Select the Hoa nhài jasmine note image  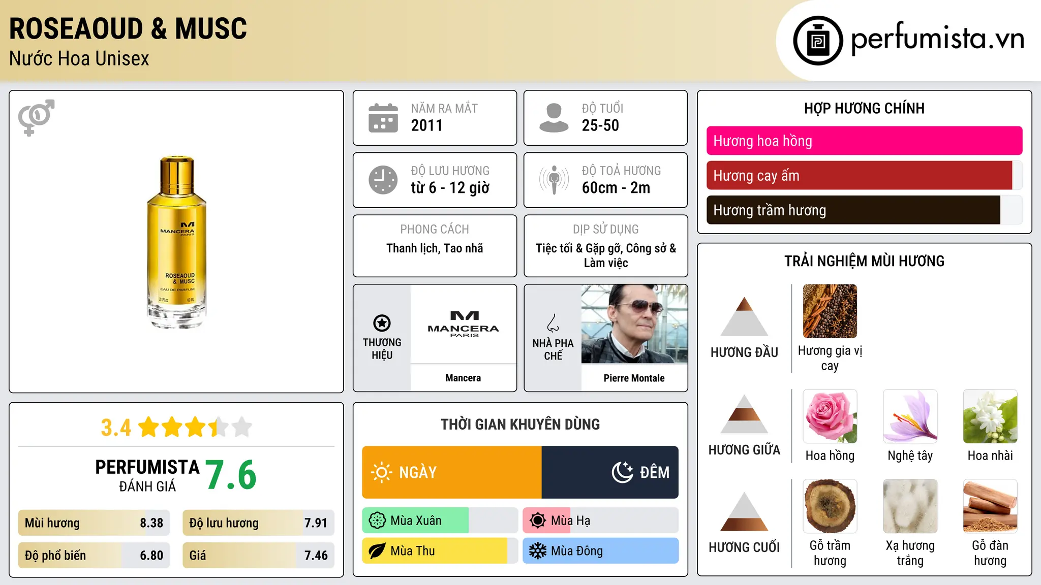tap(990, 416)
